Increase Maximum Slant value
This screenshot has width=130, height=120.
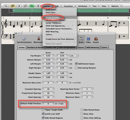(92, 97)
